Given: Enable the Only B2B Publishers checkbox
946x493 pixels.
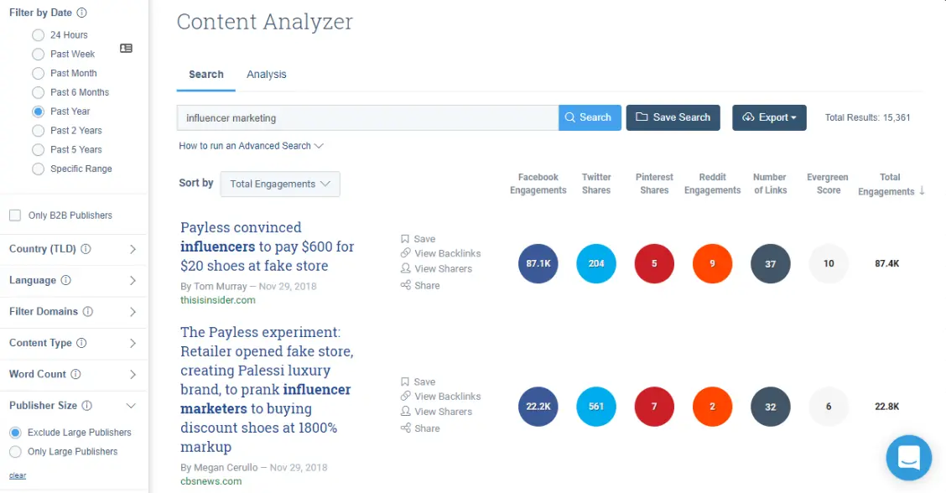Looking at the screenshot, I should [x=15, y=215].
